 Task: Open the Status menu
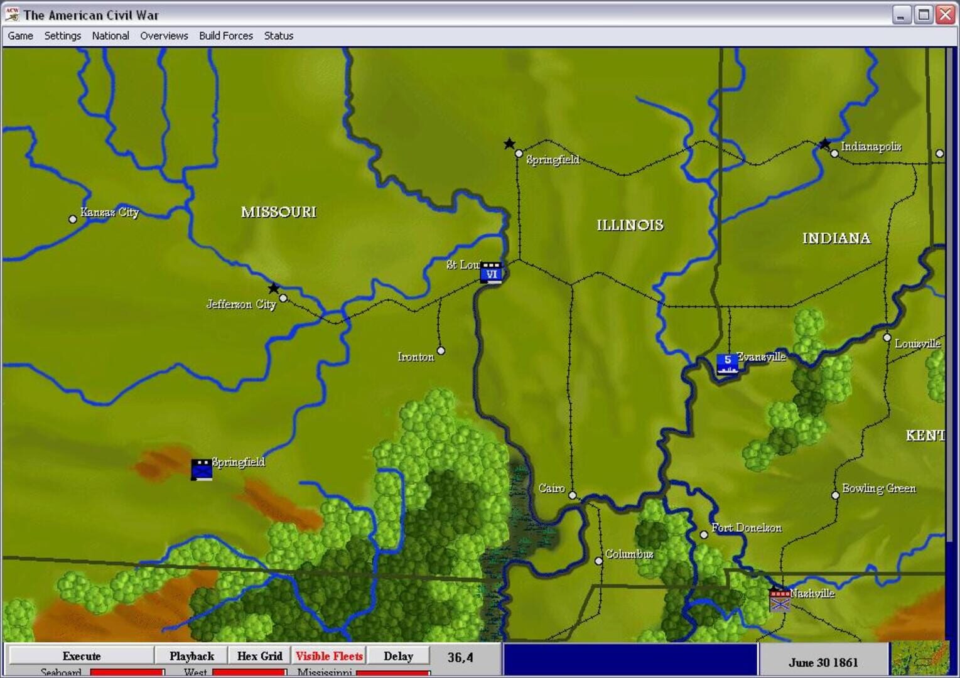pos(278,36)
